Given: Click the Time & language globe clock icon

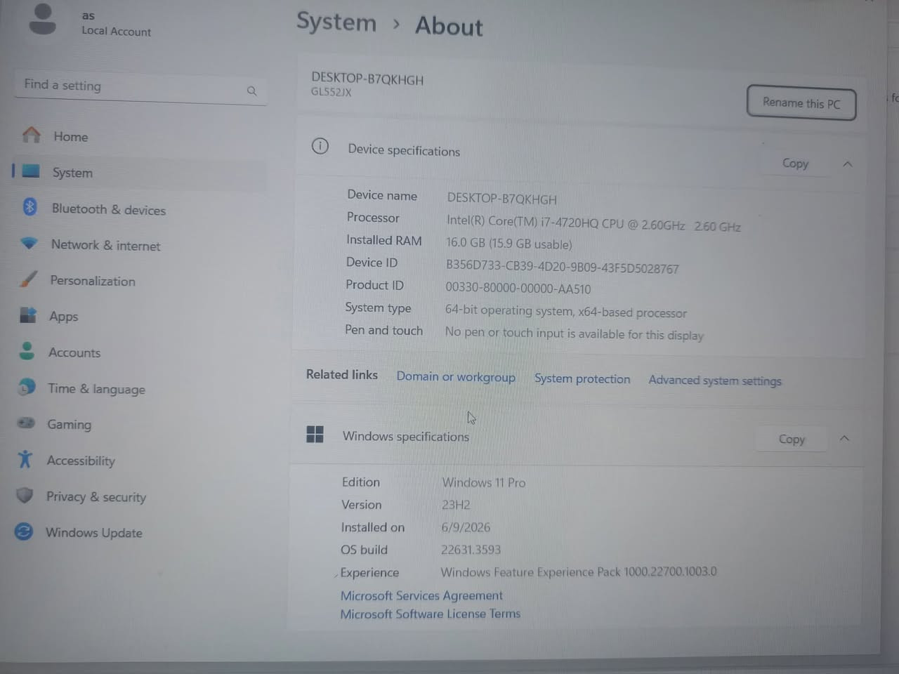Looking at the screenshot, I should click(x=27, y=386).
